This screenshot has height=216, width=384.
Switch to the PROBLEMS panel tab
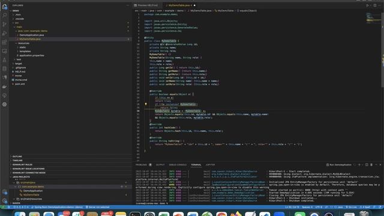pyautogui.click(x=142, y=165)
